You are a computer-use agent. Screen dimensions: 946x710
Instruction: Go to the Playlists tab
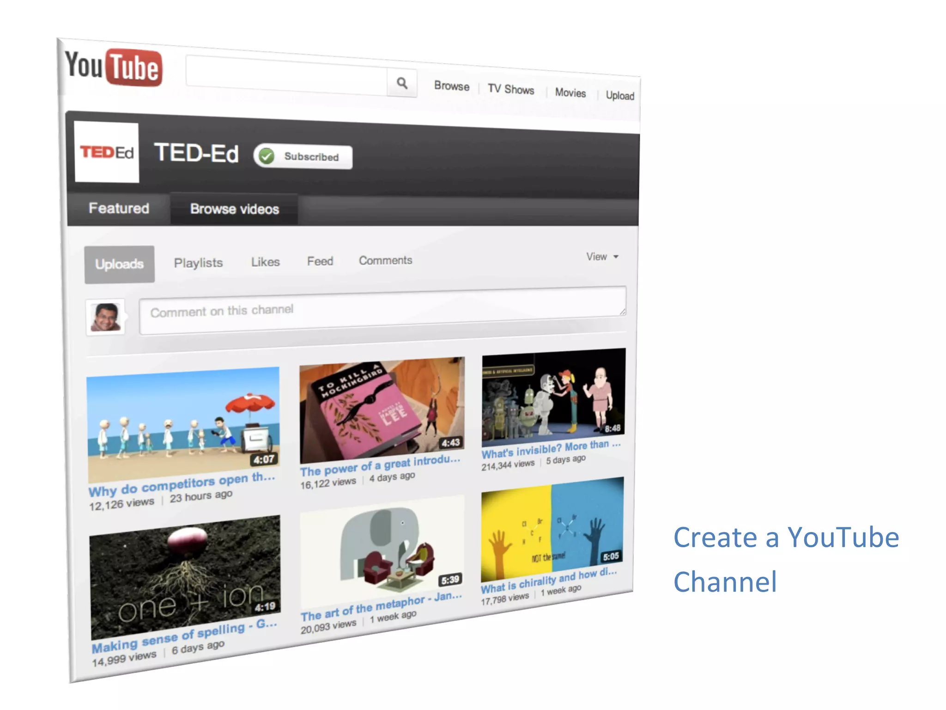(198, 263)
